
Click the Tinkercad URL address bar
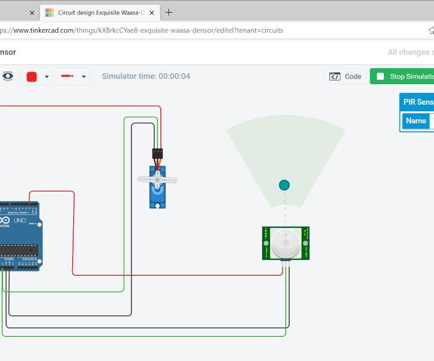(200, 30)
